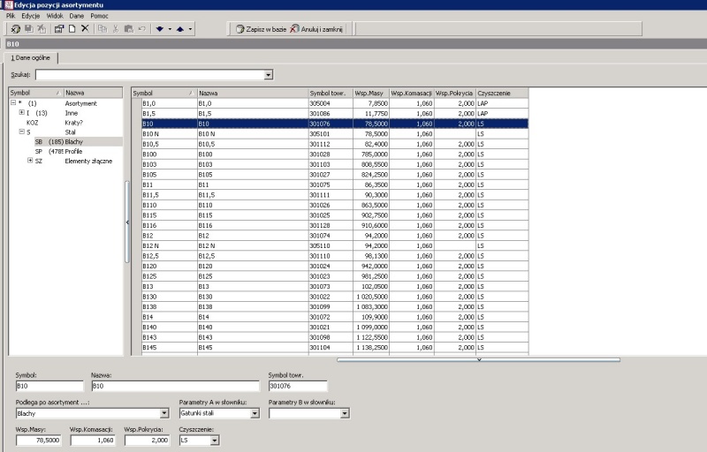Click the 1 020,5000 value in row B130
Viewport: 707px width, 452px height.
click(370, 297)
